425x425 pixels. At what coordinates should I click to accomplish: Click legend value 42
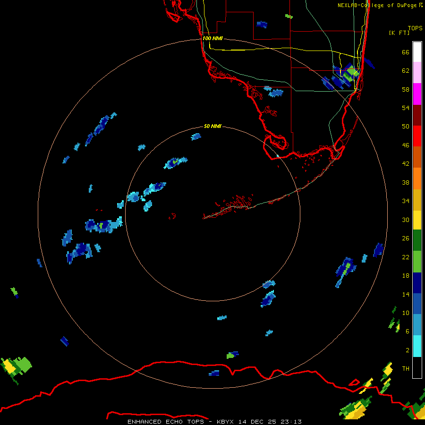tap(406, 163)
